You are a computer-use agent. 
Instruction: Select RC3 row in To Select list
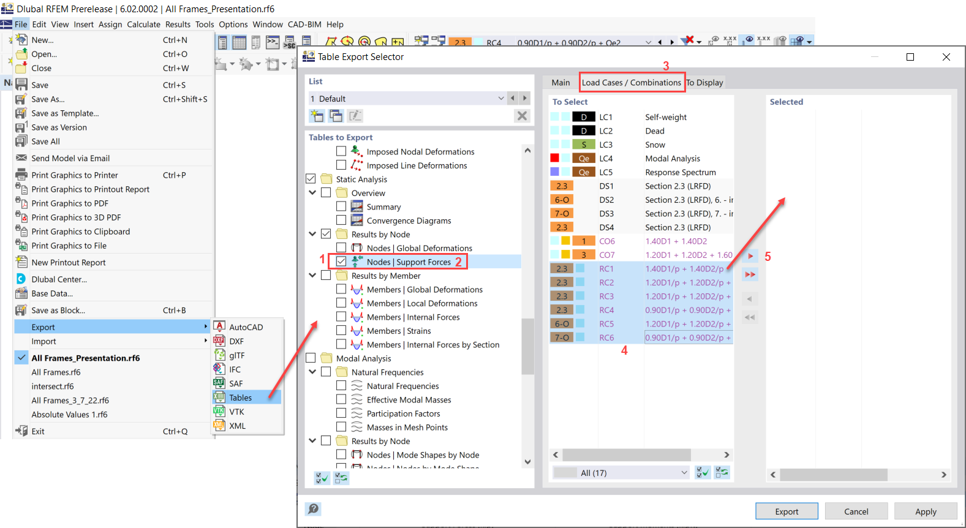[x=641, y=296]
